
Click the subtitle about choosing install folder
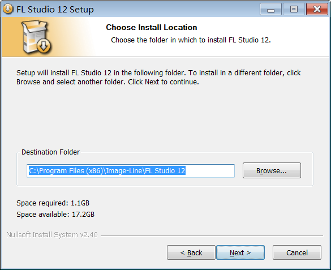click(x=191, y=40)
